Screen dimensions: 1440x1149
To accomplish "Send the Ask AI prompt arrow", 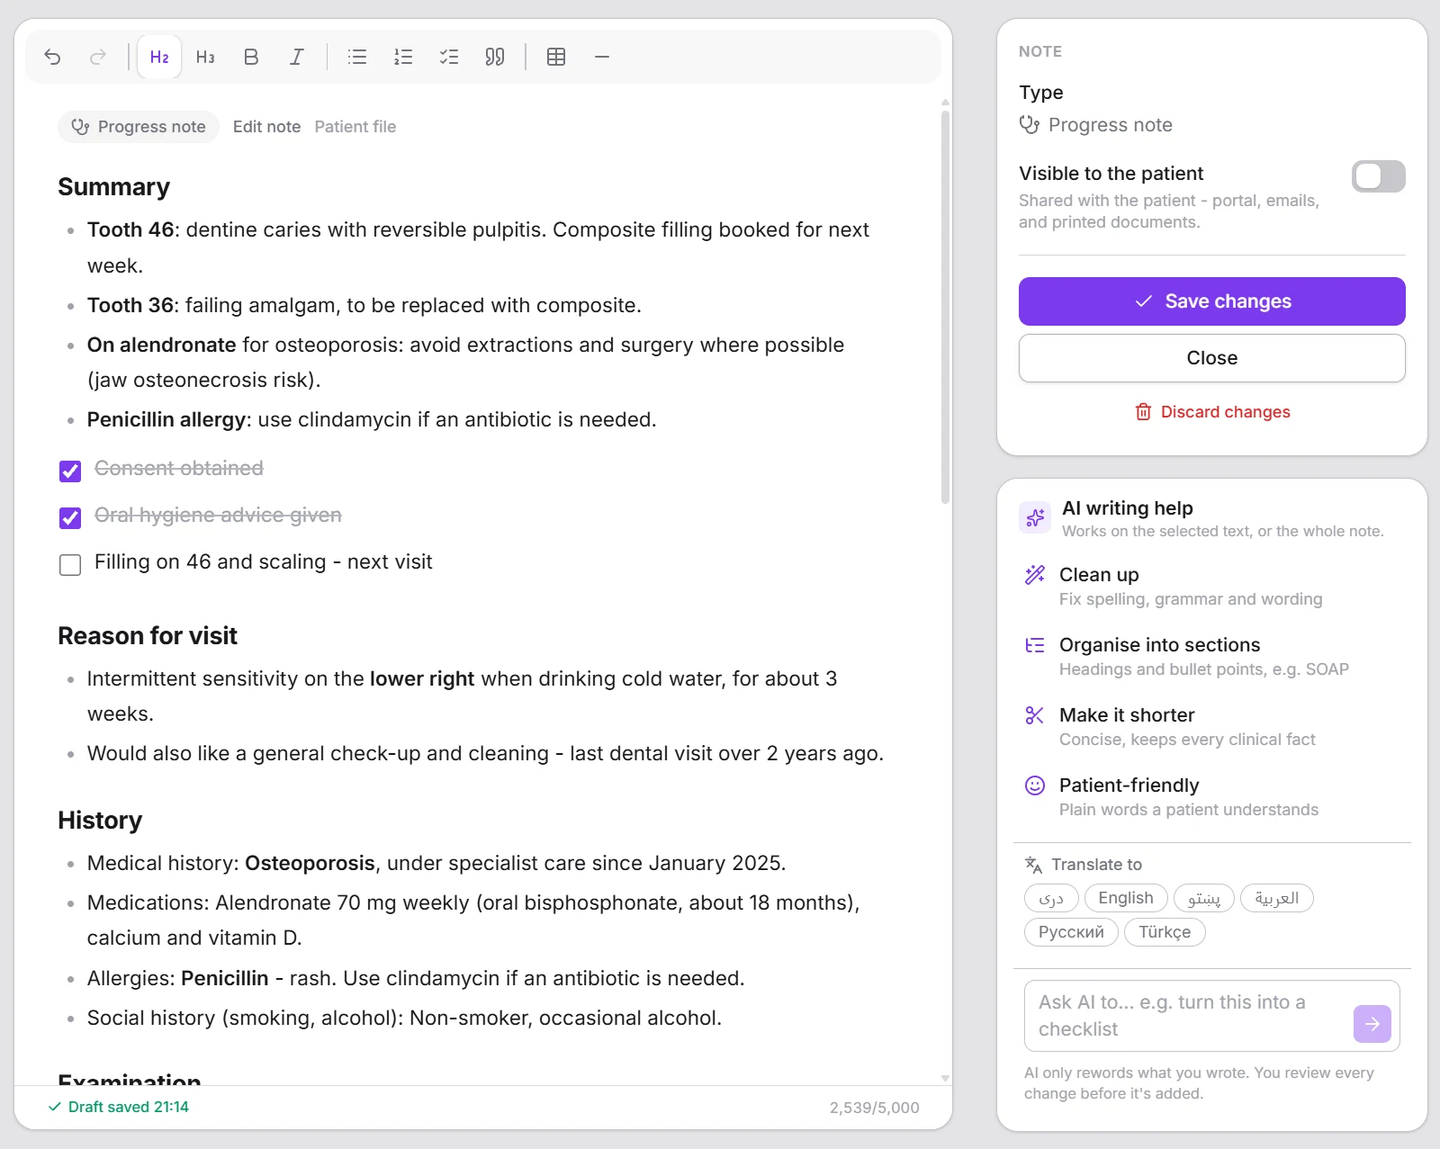I will 1372,1024.
